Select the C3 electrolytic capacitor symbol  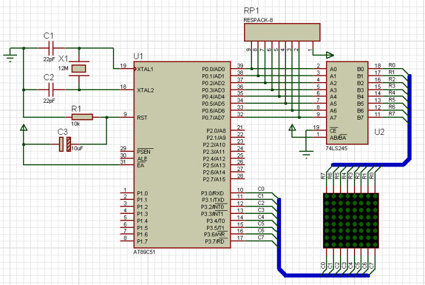(x=65, y=144)
